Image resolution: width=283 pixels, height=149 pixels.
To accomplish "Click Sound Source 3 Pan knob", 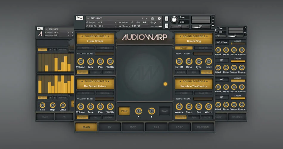I will pos(100,107).
